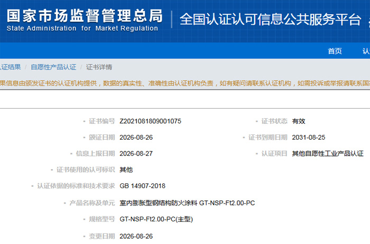Select the 其他 accreditation mark value
This screenshot has width=370, height=244.
[126, 170]
